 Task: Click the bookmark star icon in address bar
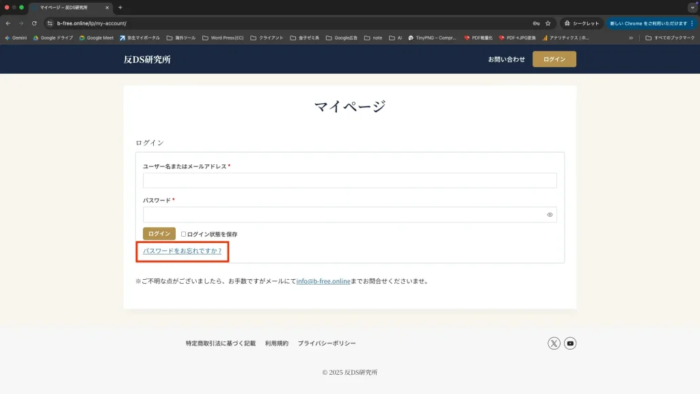(548, 23)
